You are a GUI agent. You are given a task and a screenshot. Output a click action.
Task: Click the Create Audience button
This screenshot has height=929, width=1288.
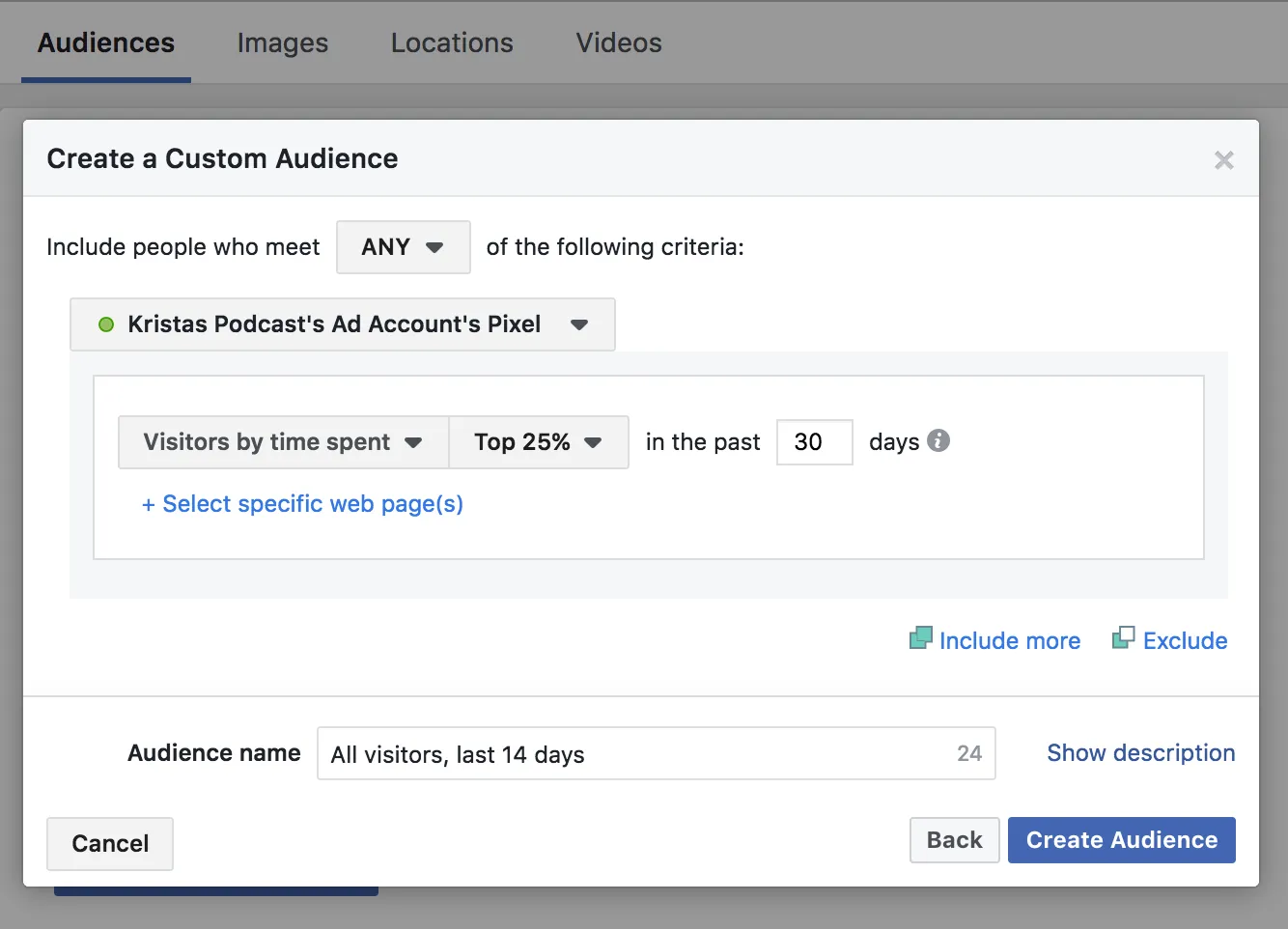[1122, 840]
